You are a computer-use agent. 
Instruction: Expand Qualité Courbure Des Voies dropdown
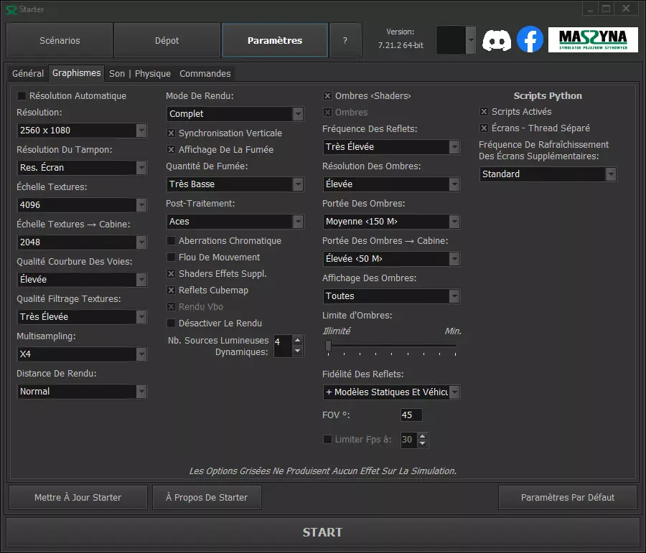click(82, 280)
